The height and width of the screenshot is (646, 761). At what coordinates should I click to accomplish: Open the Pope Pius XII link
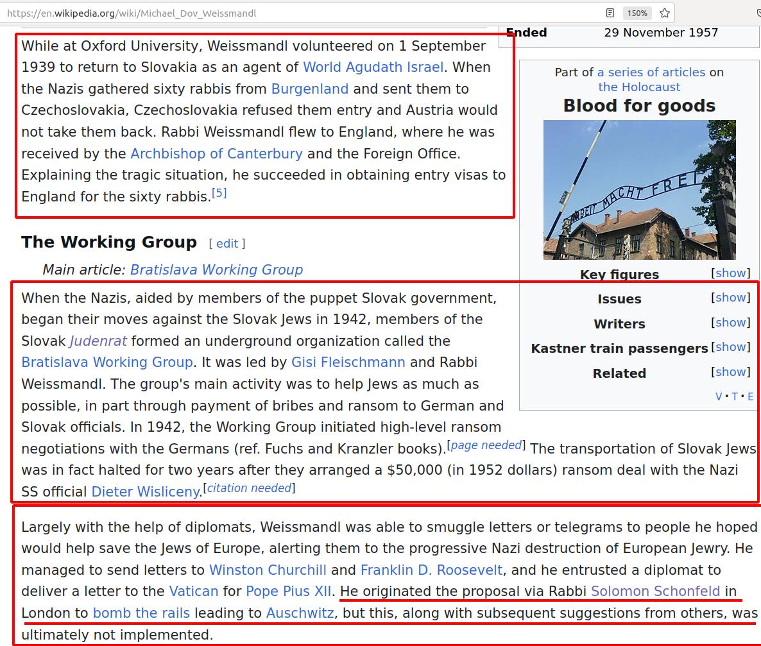289,591
